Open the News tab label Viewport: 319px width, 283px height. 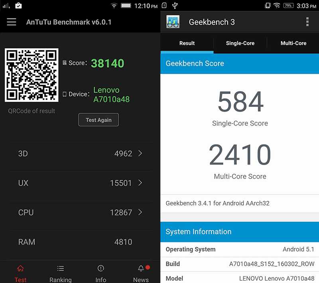pos(141,280)
